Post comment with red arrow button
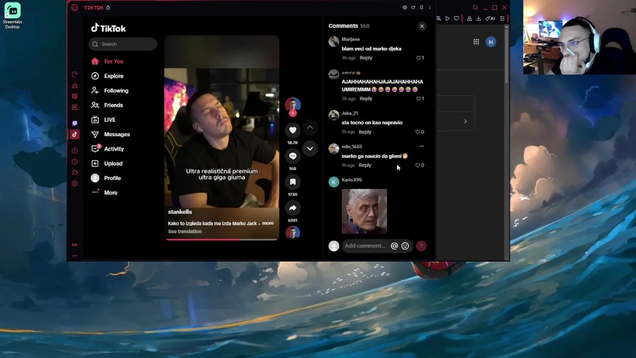Image resolution: width=636 pixels, height=358 pixels. [x=421, y=246]
